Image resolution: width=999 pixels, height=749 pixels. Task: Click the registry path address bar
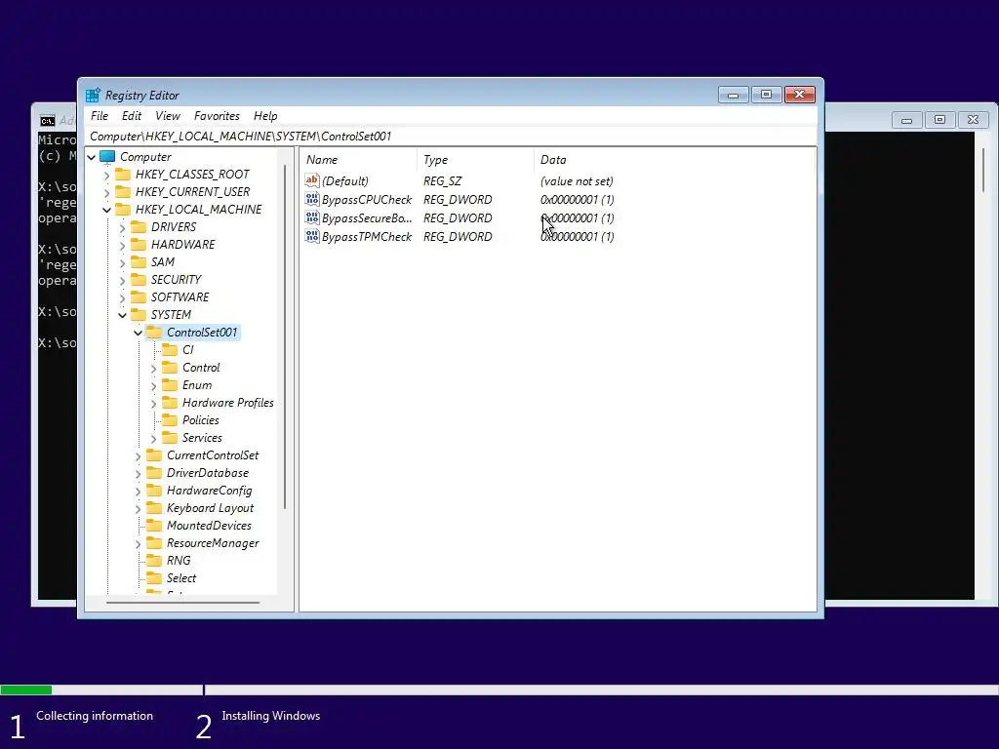[x=451, y=137]
